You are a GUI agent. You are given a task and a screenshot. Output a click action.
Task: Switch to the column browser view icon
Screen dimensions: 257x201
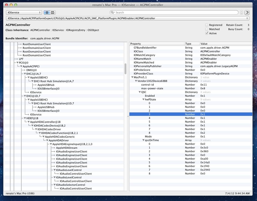(53, 13)
